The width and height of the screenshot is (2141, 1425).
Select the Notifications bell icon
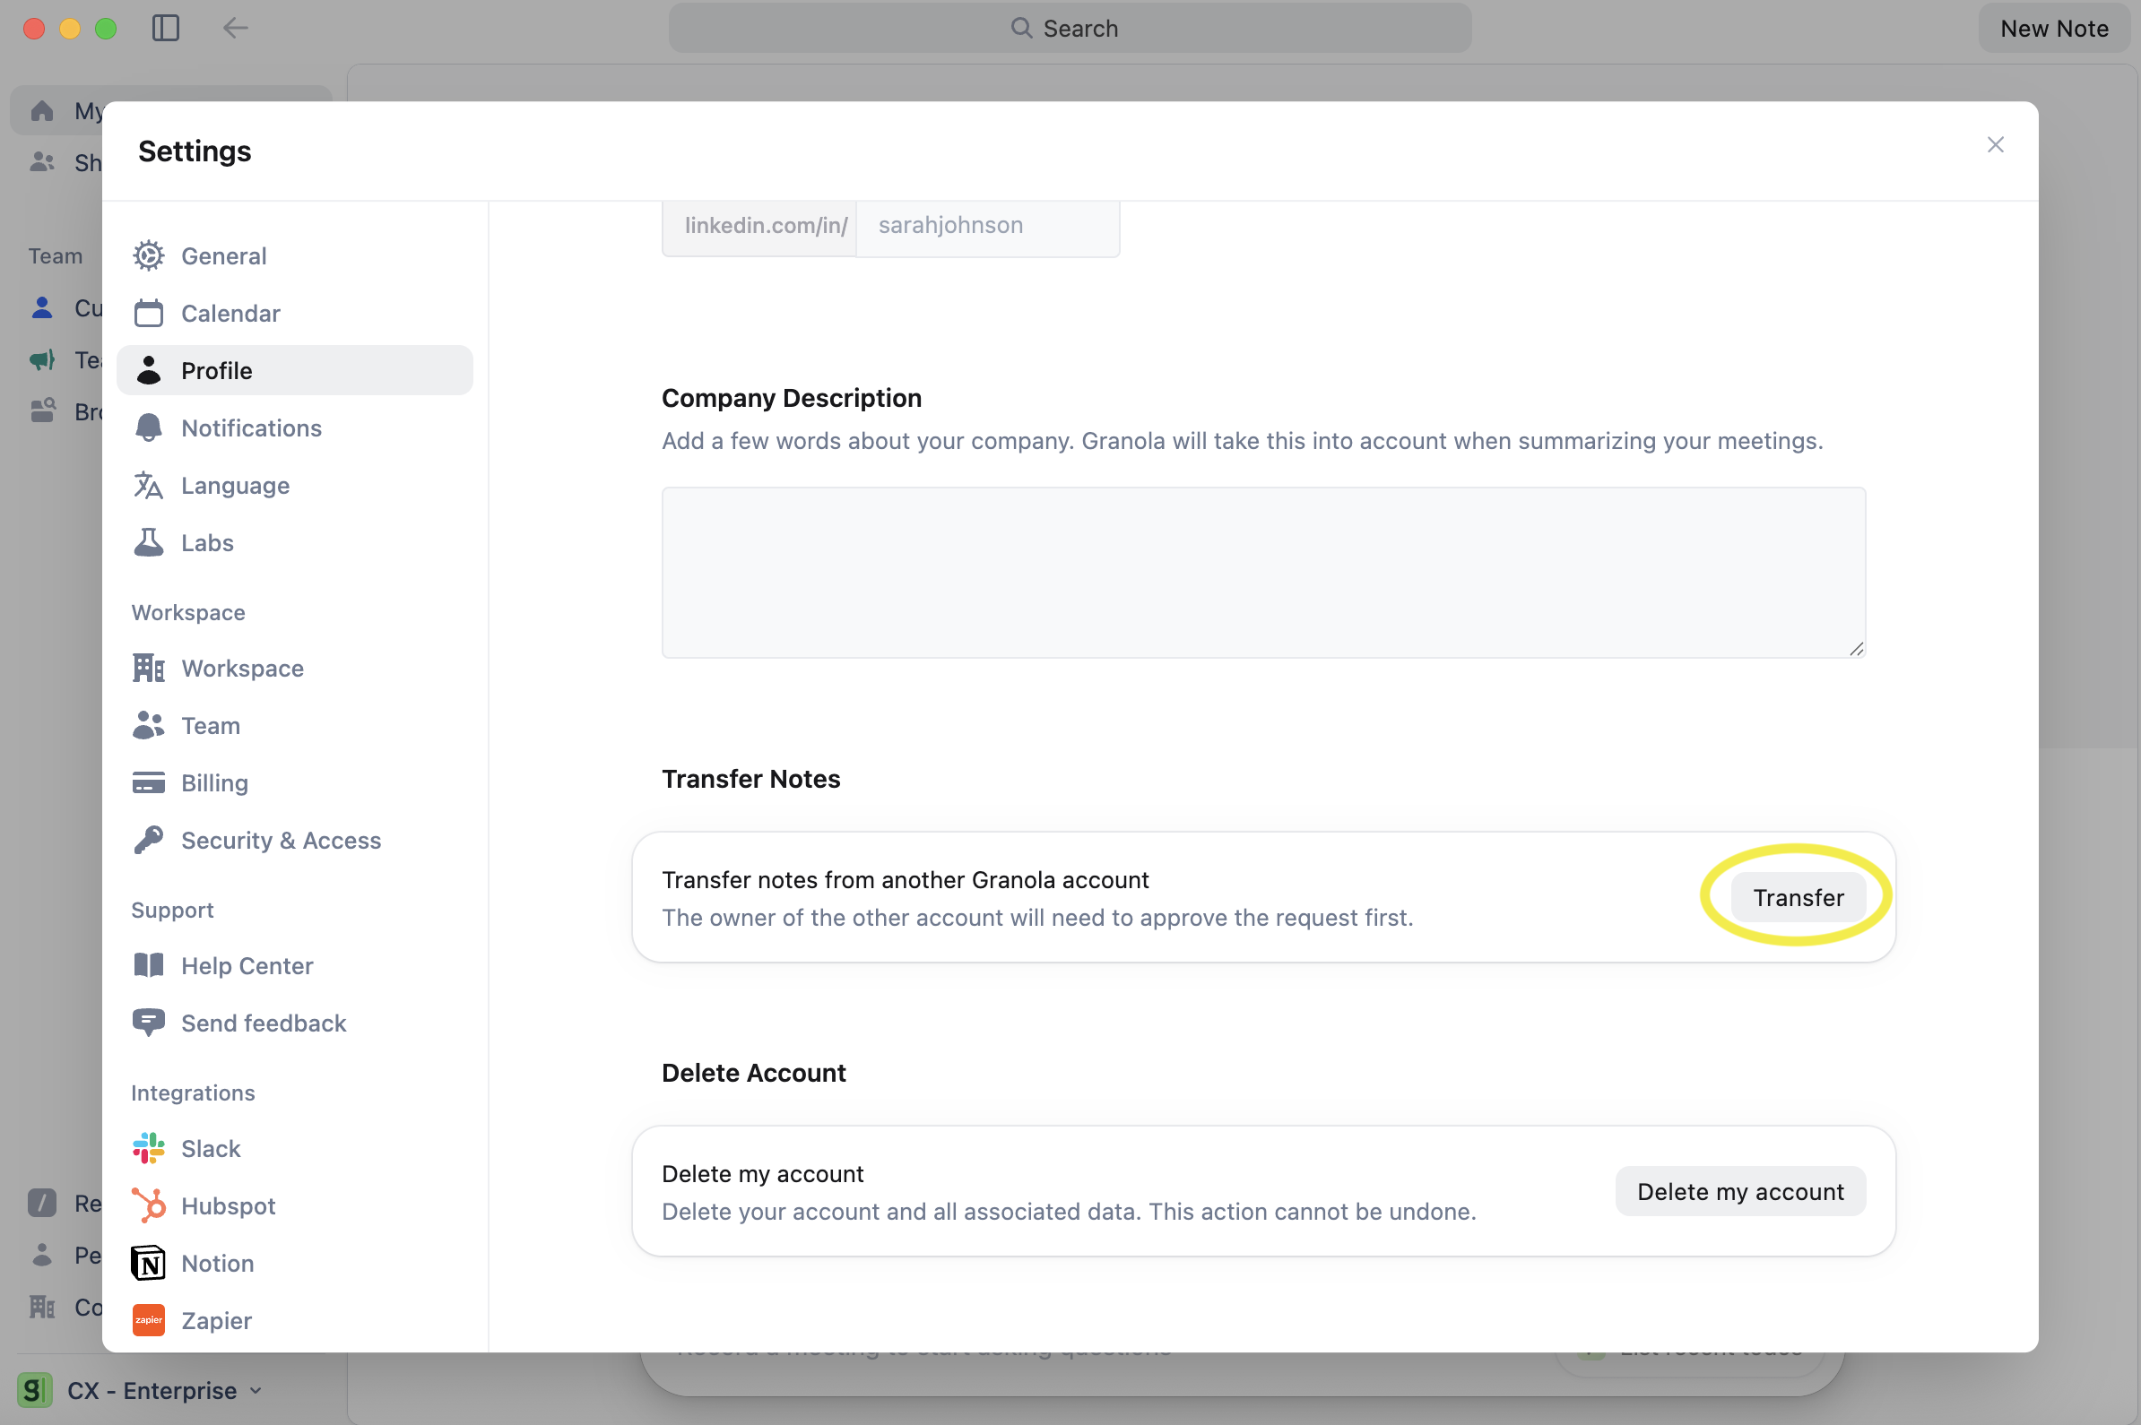pyautogui.click(x=148, y=428)
